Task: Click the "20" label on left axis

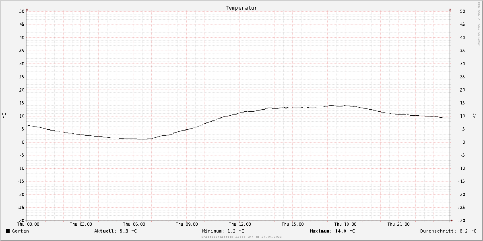Action: [x=22, y=90]
